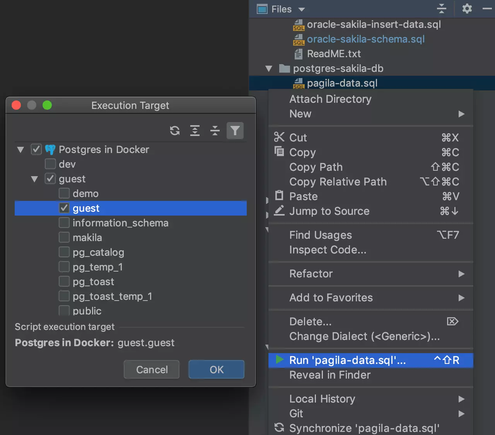Click the Expand All icon in dialog toolbar
The height and width of the screenshot is (435, 495).
tap(195, 131)
